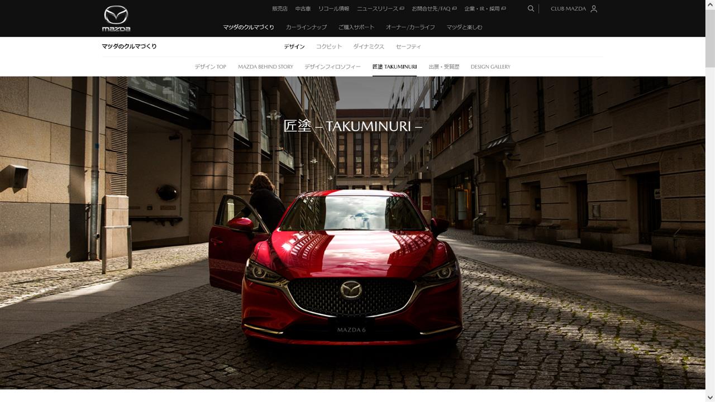
Task: Select the デザイン tab
Action: 294,46
